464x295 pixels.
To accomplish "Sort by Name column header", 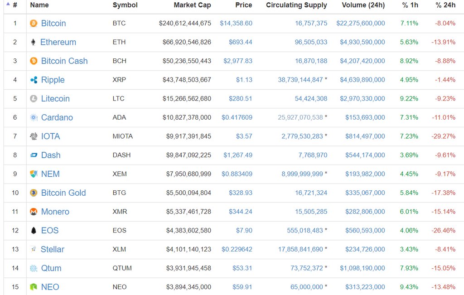I will point(39,5).
